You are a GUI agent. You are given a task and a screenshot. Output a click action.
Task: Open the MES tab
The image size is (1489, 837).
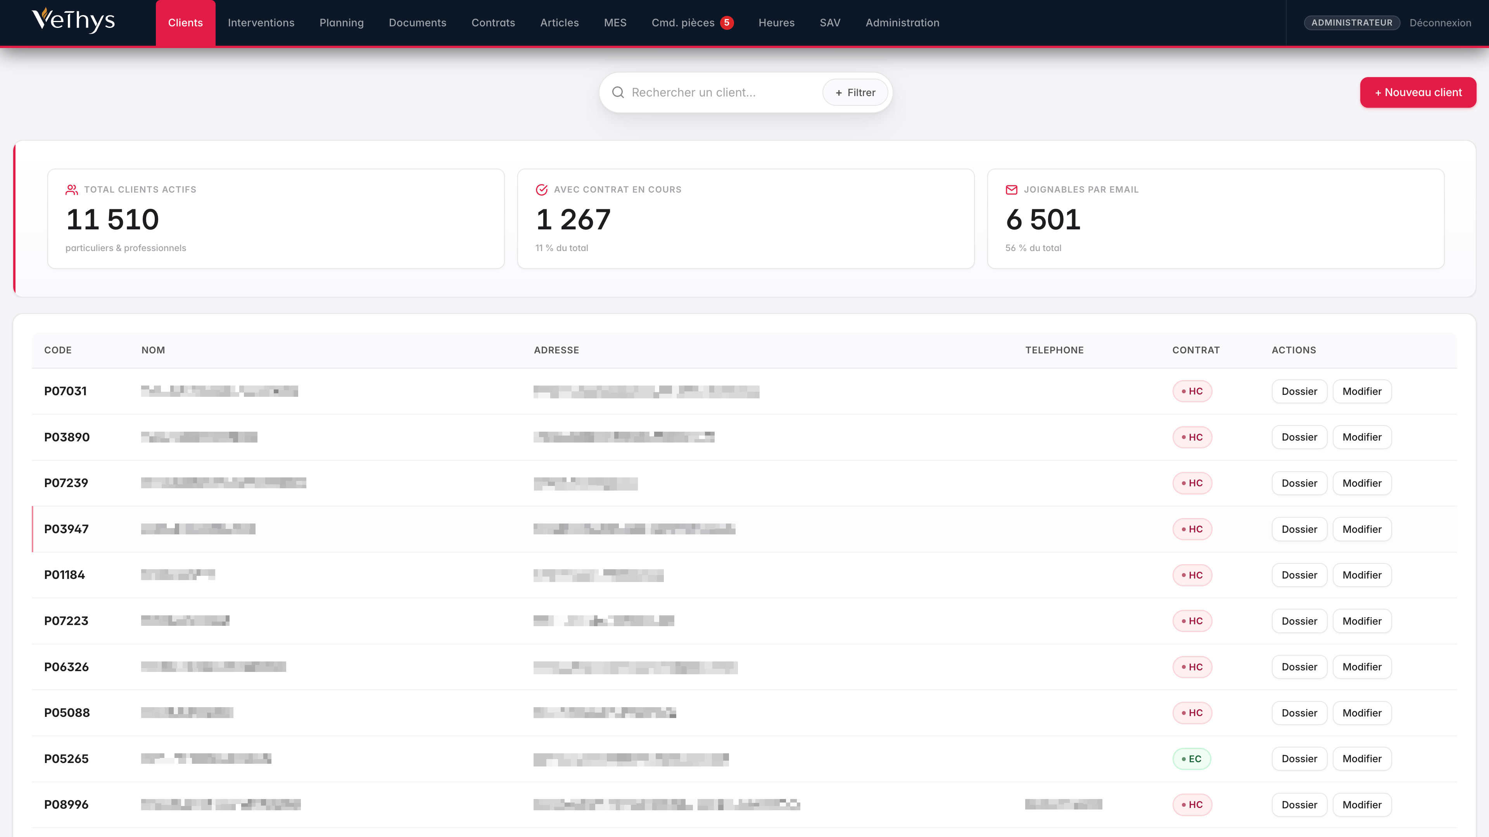point(615,22)
